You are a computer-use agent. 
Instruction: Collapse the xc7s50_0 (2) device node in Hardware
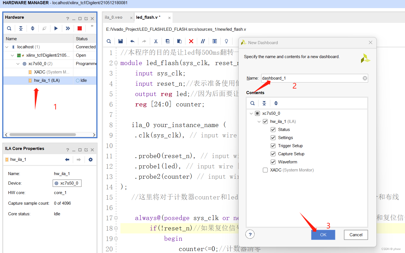(x=18, y=64)
